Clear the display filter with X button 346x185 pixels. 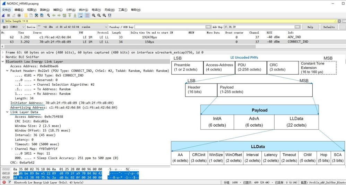[x=339, y=21]
